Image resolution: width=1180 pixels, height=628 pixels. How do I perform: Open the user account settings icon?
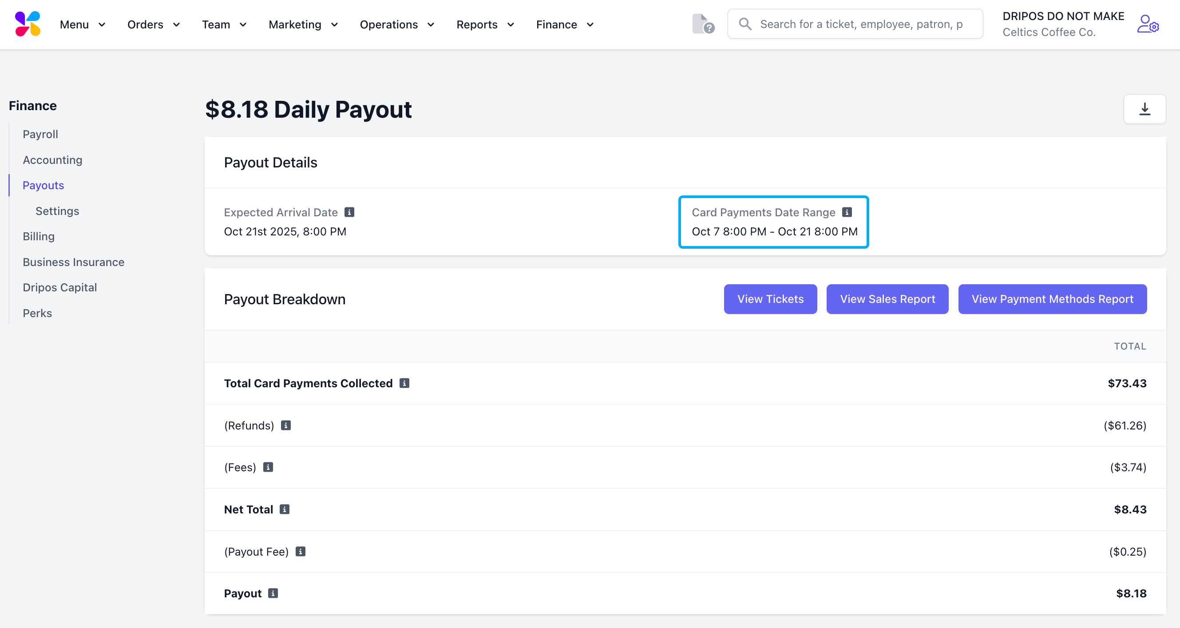coord(1148,24)
